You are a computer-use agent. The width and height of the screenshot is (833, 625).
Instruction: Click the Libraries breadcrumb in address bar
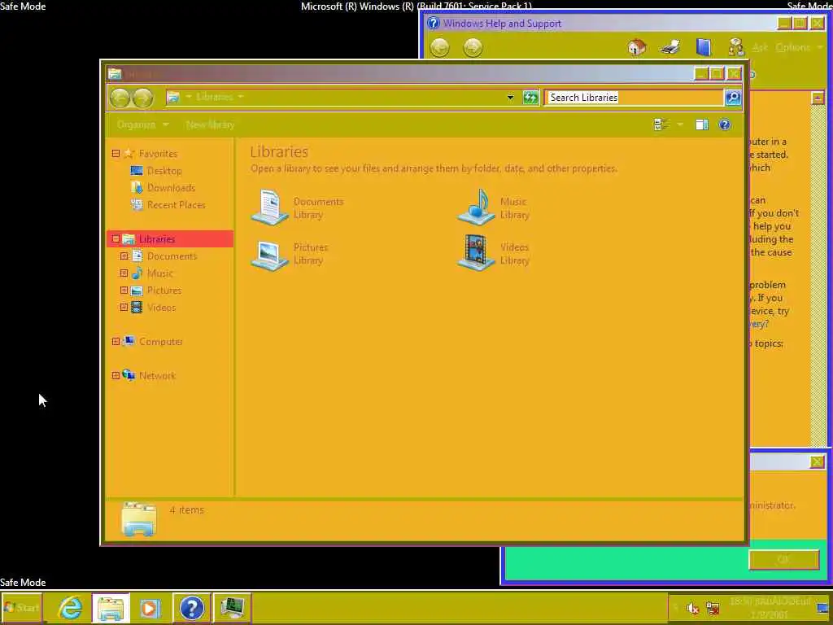[214, 98]
